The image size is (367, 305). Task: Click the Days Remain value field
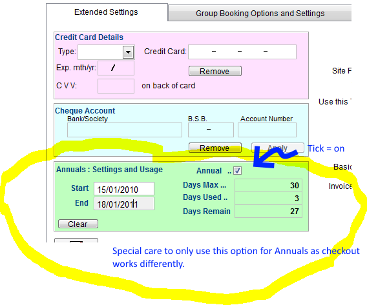point(268,212)
